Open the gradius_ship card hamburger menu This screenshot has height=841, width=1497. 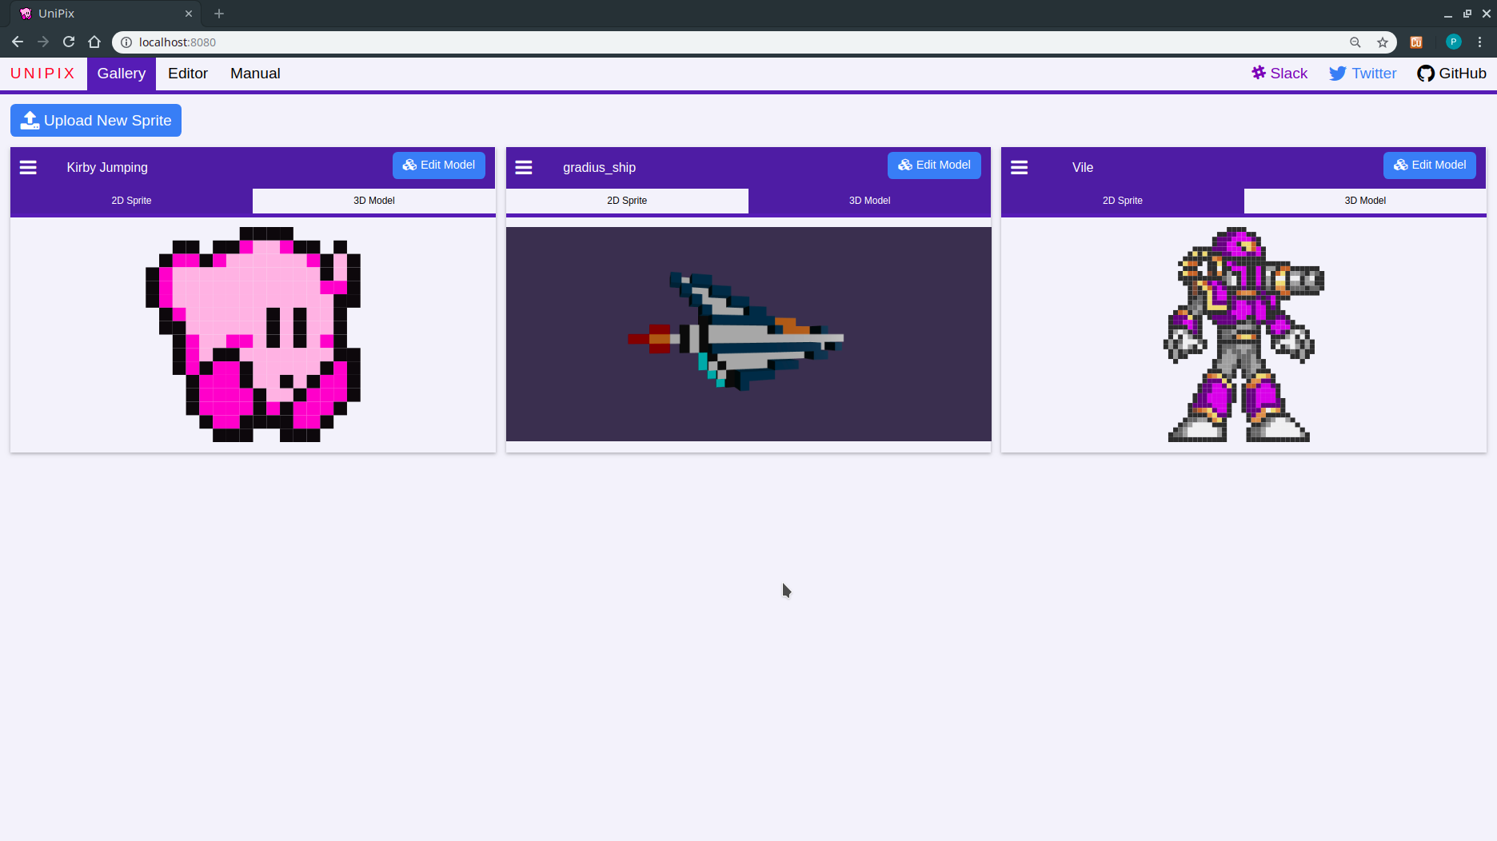click(524, 167)
